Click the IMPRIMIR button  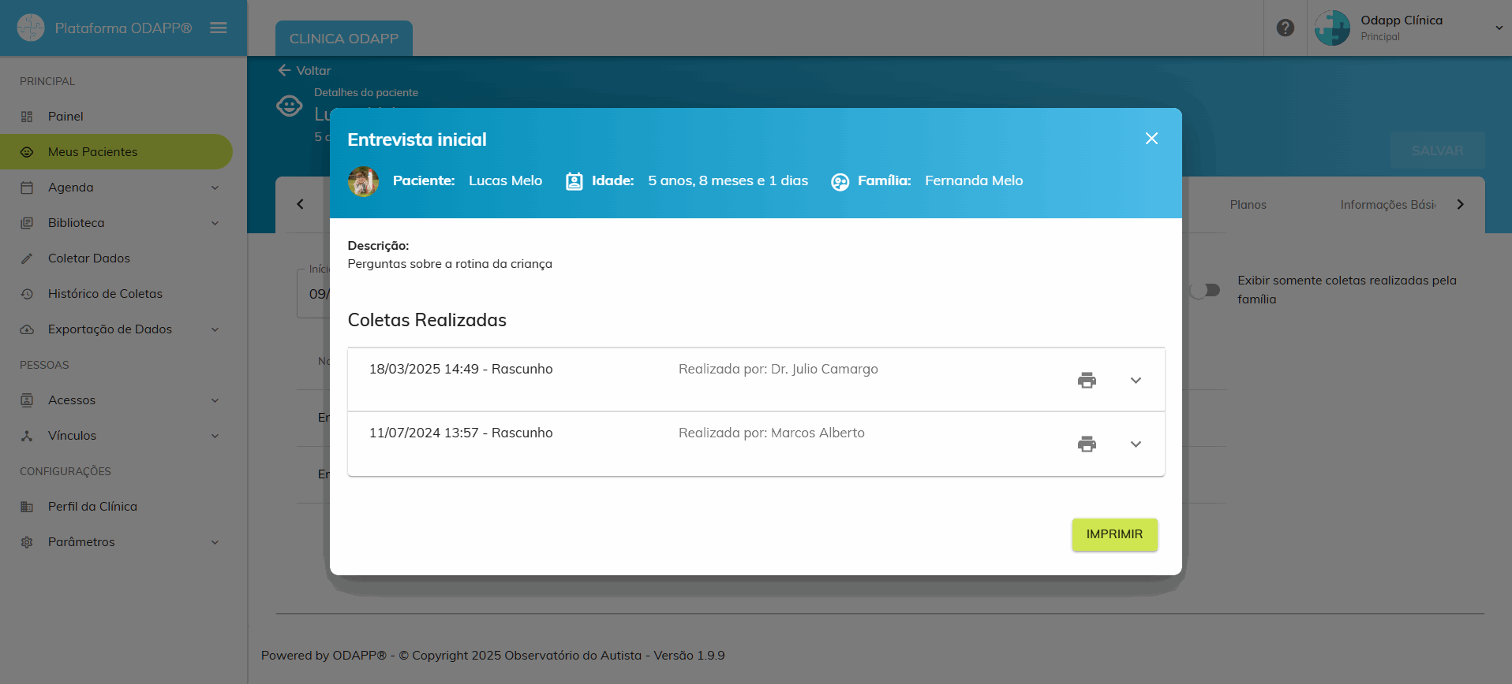1113,534
